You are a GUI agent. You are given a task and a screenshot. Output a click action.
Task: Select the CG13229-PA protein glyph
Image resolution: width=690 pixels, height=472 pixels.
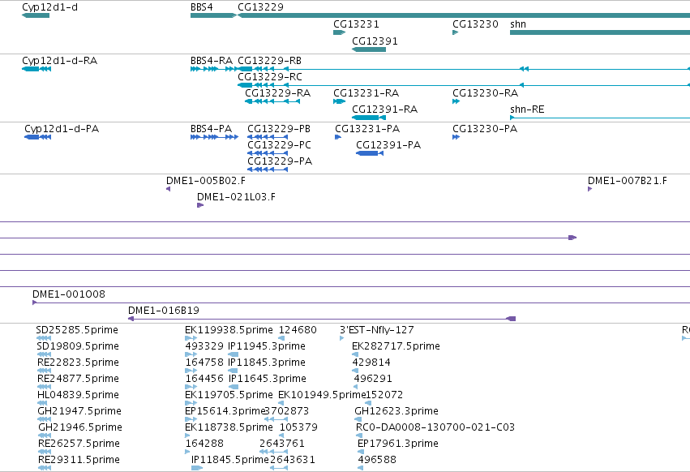268,169
